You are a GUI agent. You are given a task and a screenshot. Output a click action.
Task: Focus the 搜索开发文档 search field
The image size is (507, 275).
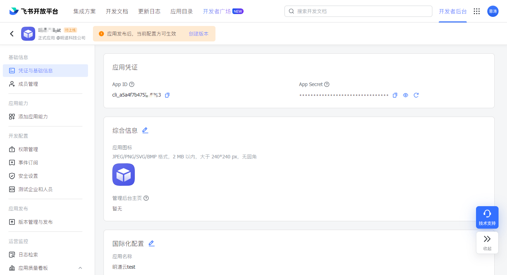tap(358, 11)
